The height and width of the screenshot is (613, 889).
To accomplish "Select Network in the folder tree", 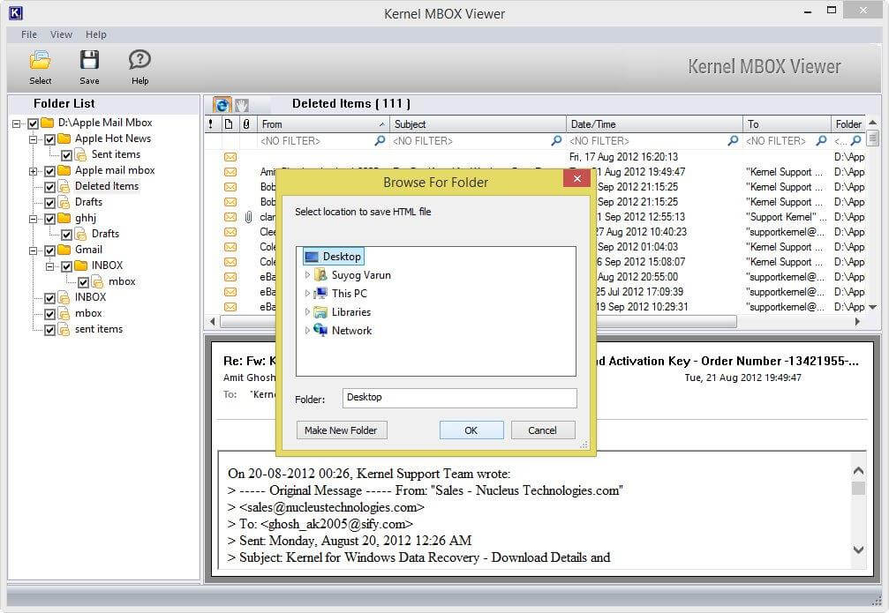I will tap(343, 331).
